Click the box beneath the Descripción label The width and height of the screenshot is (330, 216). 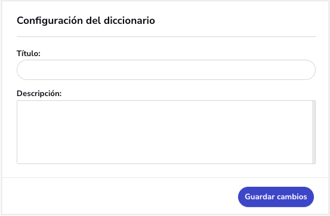coord(166,132)
